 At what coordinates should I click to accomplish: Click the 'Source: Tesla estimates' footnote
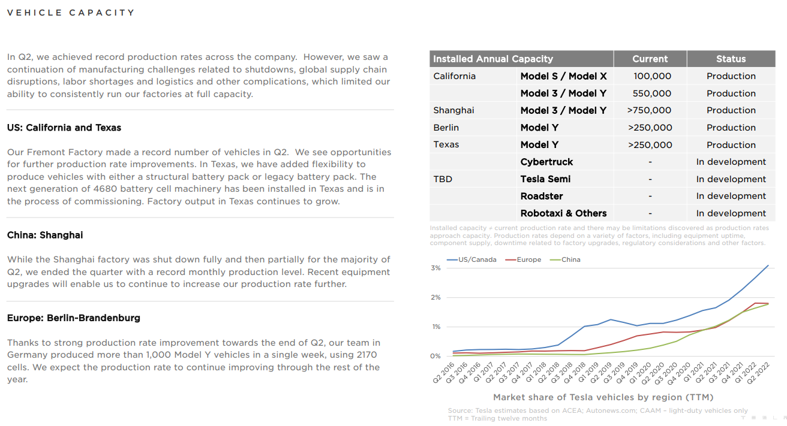click(x=597, y=410)
